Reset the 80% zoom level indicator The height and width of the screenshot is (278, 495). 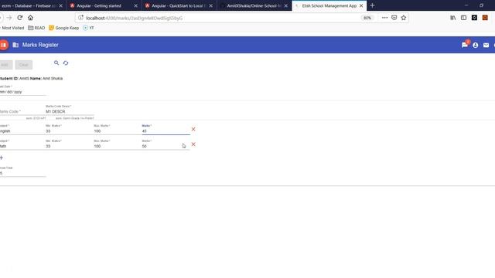[367, 18]
